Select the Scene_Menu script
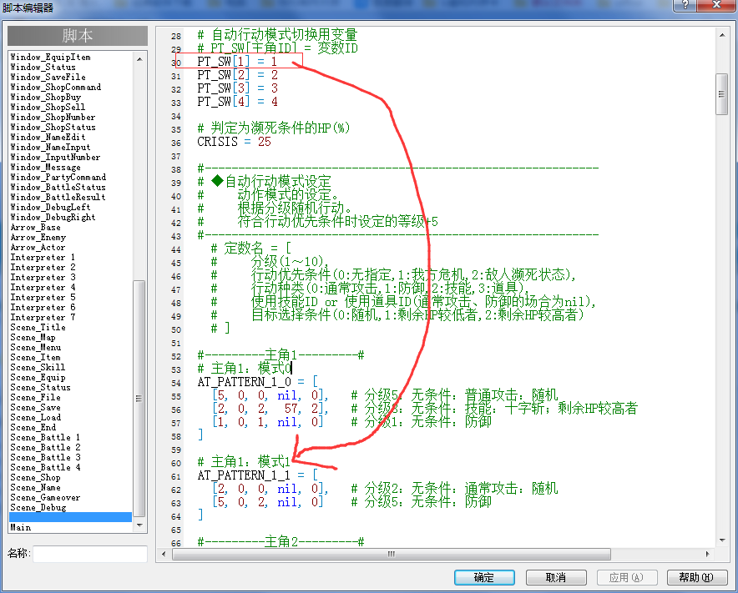 (x=36, y=348)
